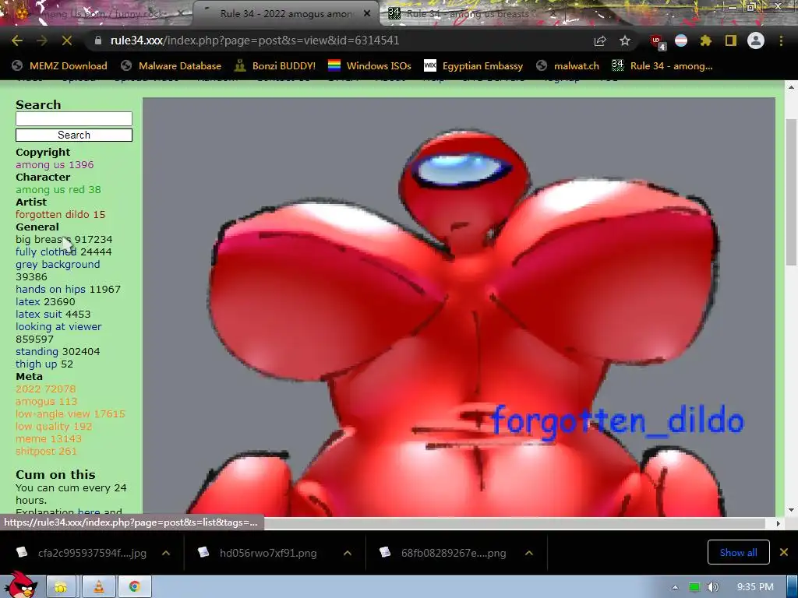The height and width of the screenshot is (598, 798).
Task: Open the fully clothed tag link
Action: (46, 252)
